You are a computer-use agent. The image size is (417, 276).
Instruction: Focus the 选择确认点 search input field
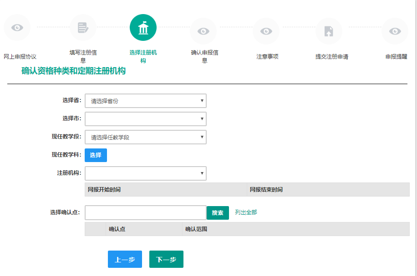point(146,212)
